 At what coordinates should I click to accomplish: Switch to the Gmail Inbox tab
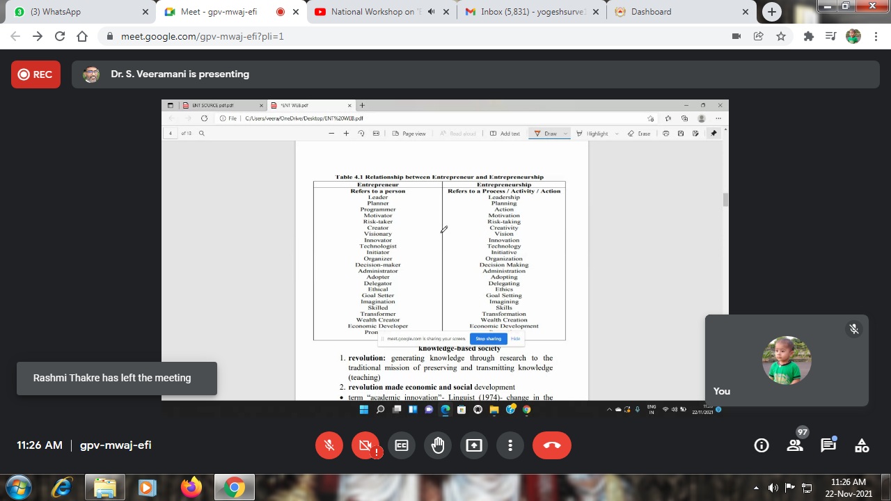click(529, 12)
